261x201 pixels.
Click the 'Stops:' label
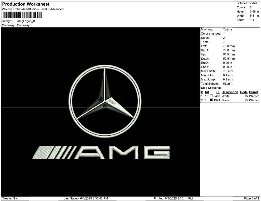coord(205,38)
